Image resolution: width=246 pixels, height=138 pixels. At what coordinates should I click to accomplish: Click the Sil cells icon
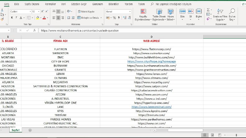point(190,11)
